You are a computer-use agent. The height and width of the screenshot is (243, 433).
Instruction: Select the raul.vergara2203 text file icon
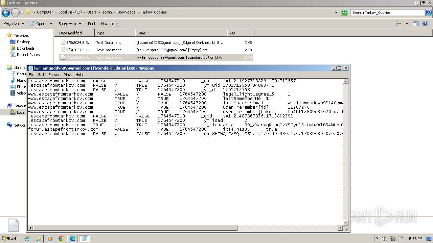coord(63,50)
